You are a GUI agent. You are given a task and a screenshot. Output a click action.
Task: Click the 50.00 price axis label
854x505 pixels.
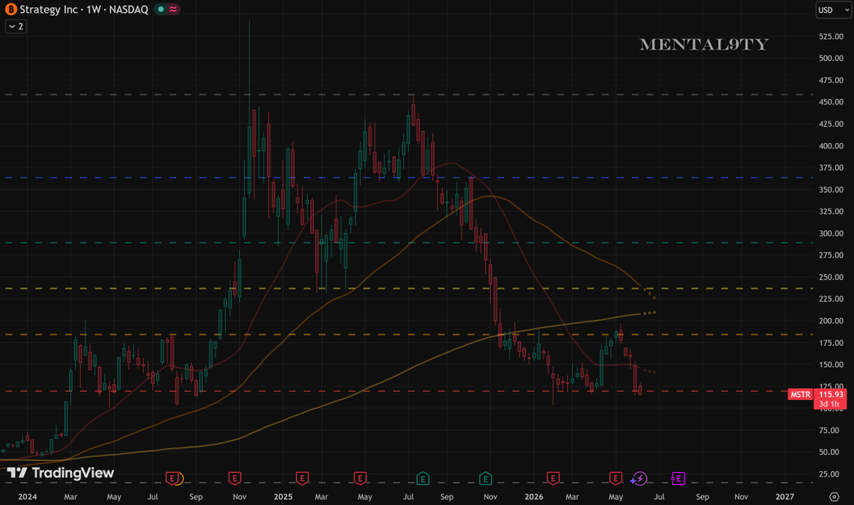point(831,452)
